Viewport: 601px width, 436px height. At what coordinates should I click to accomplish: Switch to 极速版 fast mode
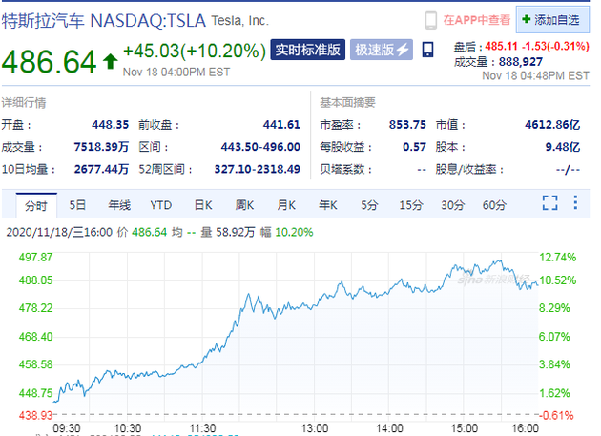click(x=382, y=50)
